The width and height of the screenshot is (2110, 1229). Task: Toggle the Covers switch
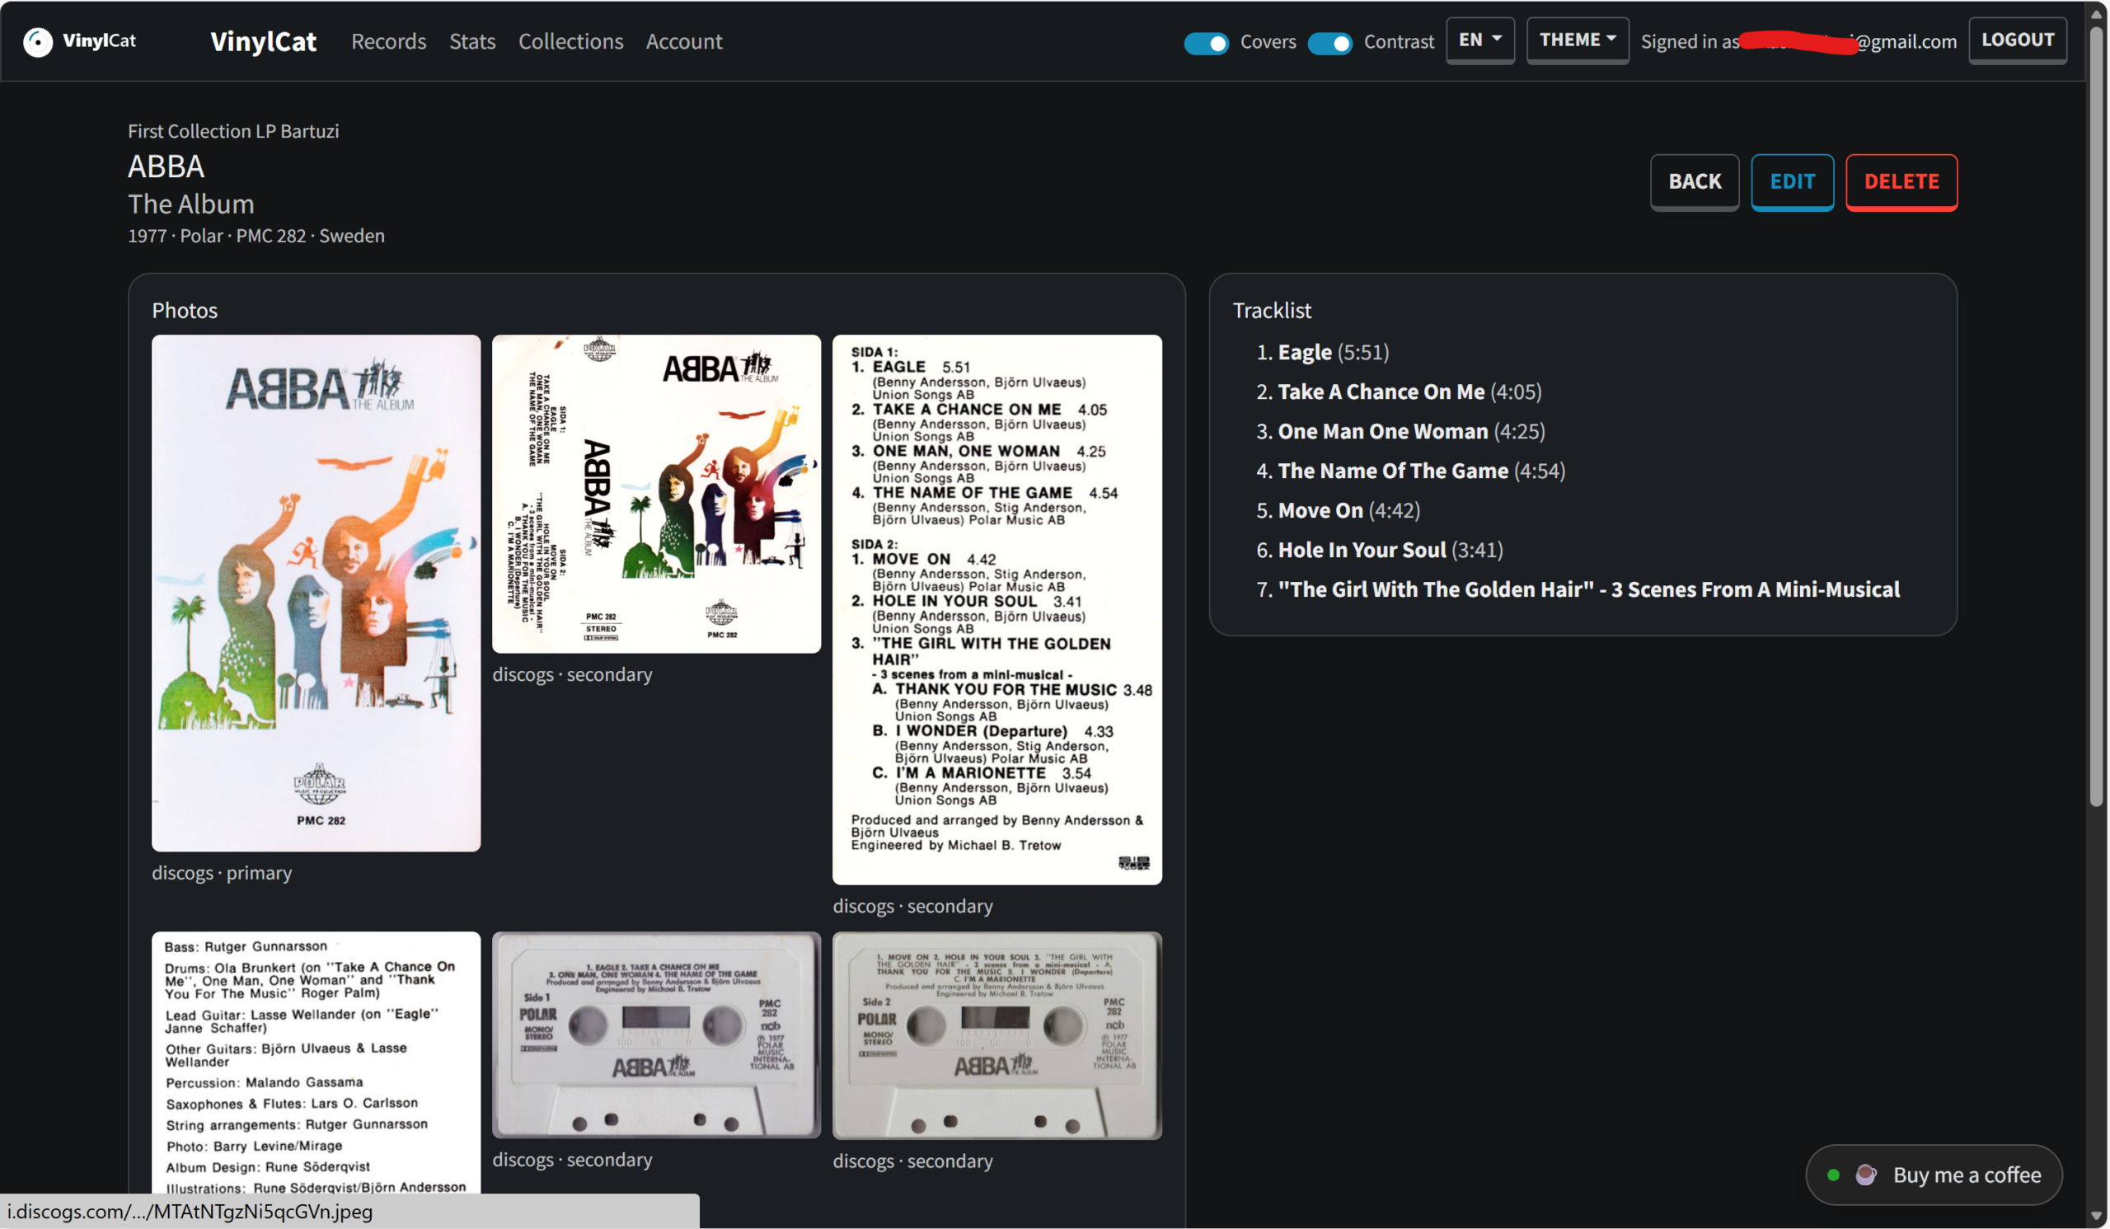tap(1206, 43)
